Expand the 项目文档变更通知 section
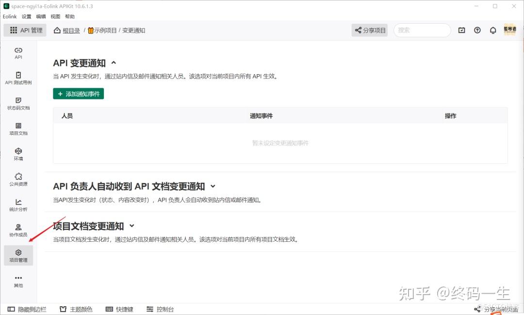The image size is (524, 315). [x=132, y=226]
